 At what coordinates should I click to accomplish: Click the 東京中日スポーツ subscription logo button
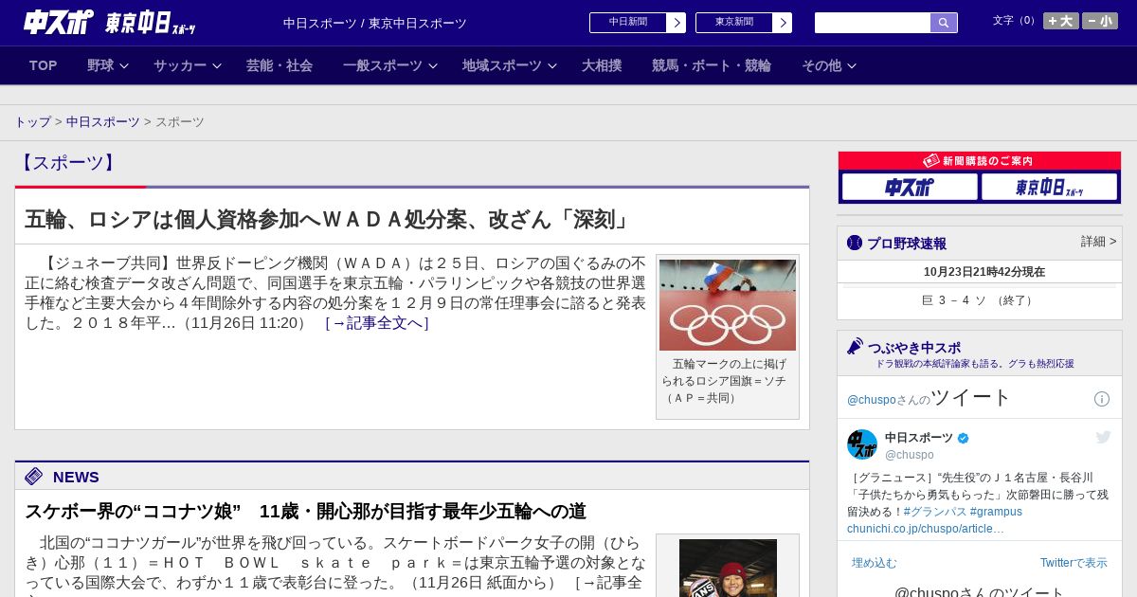[x=1049, y=187]
